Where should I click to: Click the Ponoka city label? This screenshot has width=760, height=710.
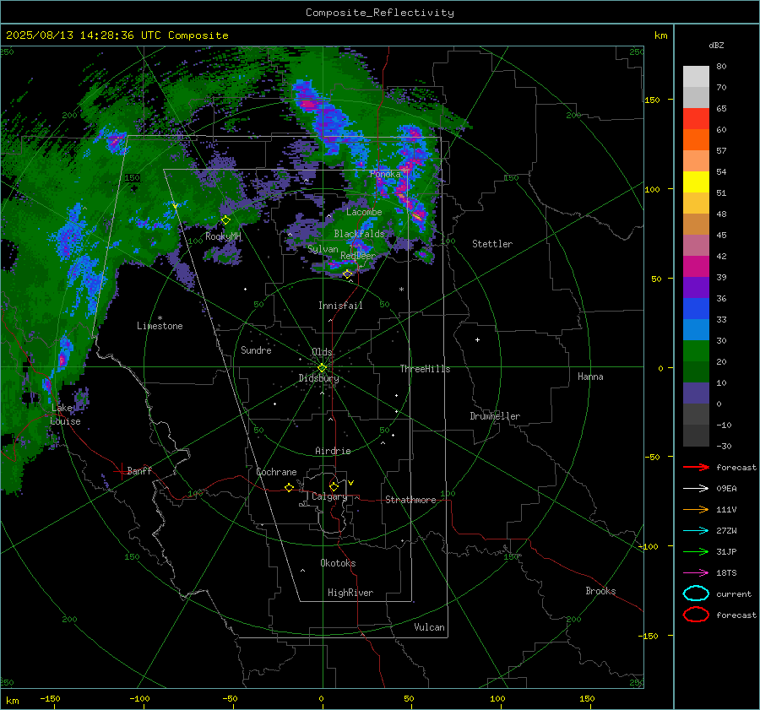click(x=386, y=174)
